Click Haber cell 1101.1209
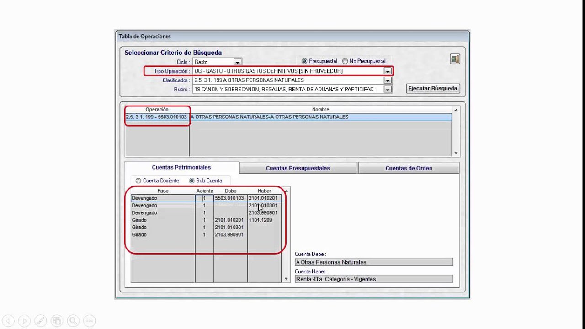585x329 pixels. 265,220
